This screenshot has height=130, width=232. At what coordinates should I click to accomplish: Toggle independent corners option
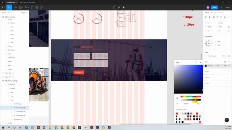click(229, 31)
